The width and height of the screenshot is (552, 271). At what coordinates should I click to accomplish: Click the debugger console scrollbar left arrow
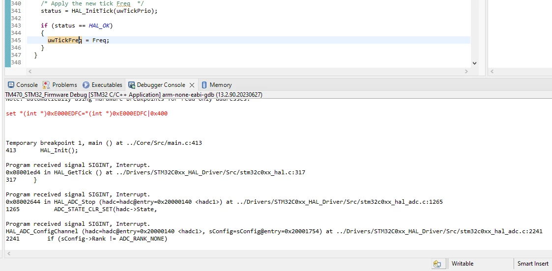[9, 253]
